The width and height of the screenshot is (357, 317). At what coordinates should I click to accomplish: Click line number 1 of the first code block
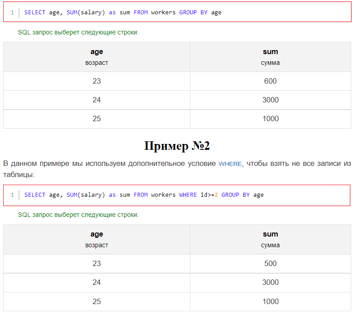click(12, 13)
